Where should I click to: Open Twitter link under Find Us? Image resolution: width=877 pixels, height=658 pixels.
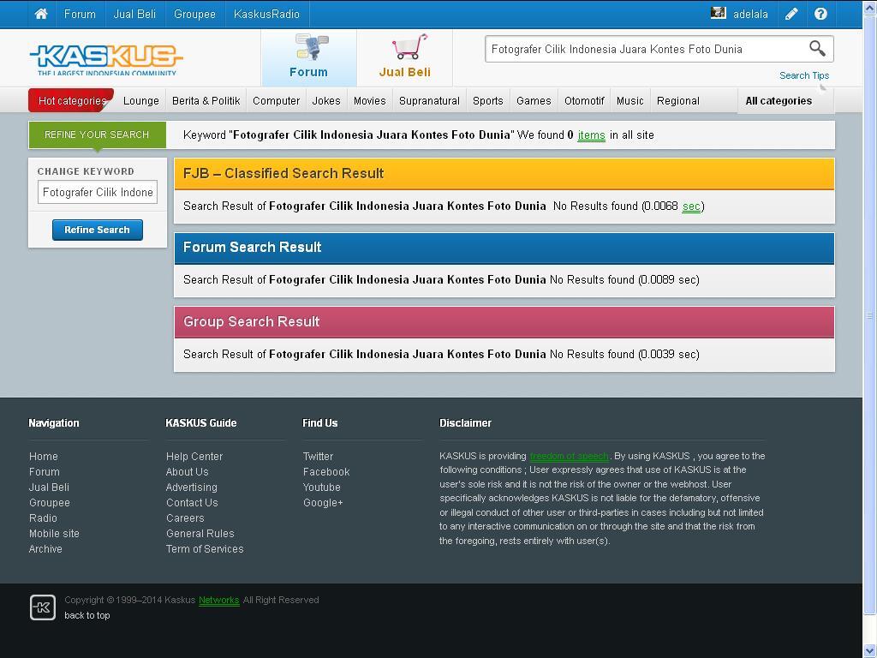[x=318, y=457]
